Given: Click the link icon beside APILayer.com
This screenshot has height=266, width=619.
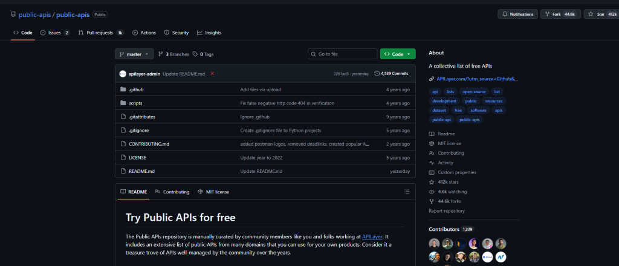Looking at the screenshot, I should [432, 79].
